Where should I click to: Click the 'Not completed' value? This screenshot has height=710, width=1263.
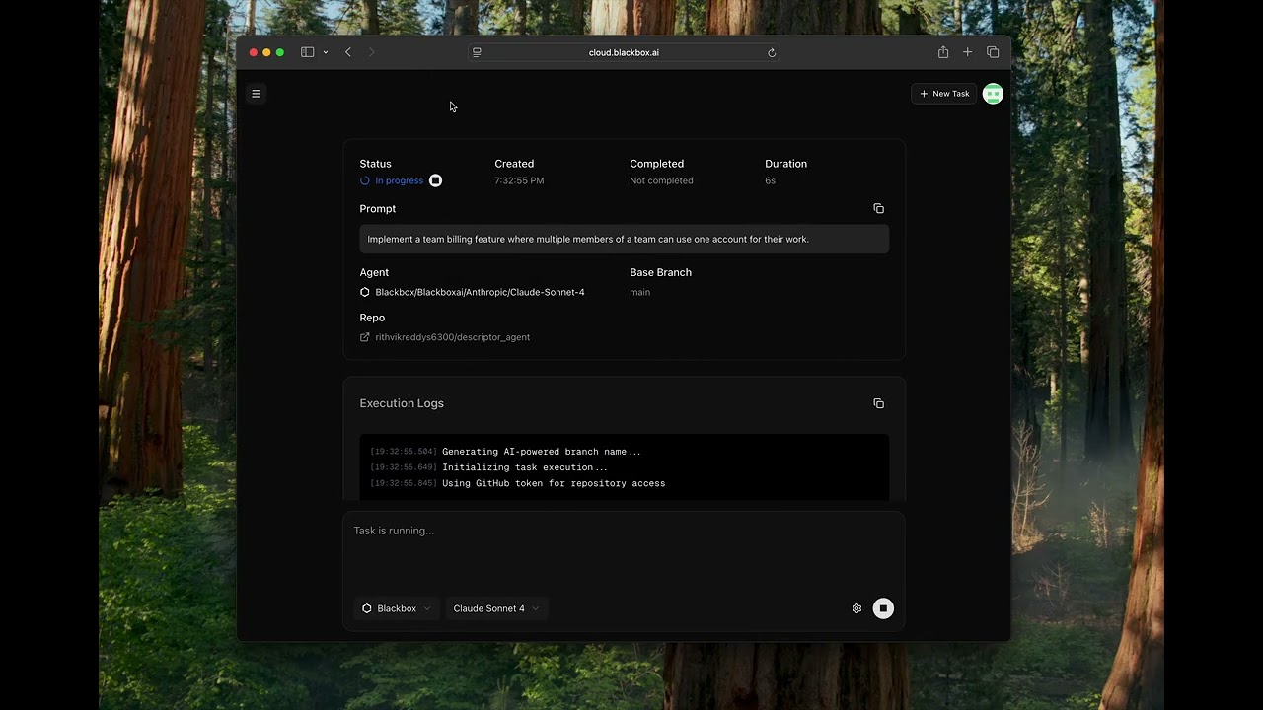[661, 180]
